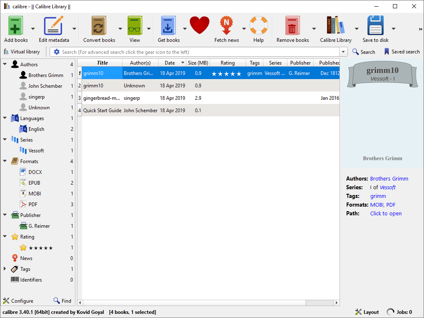This screenshot has width=424, height=318.
Task: Click the Brothers Grimm author item in sidebar
Action: [x=46, y=75]
